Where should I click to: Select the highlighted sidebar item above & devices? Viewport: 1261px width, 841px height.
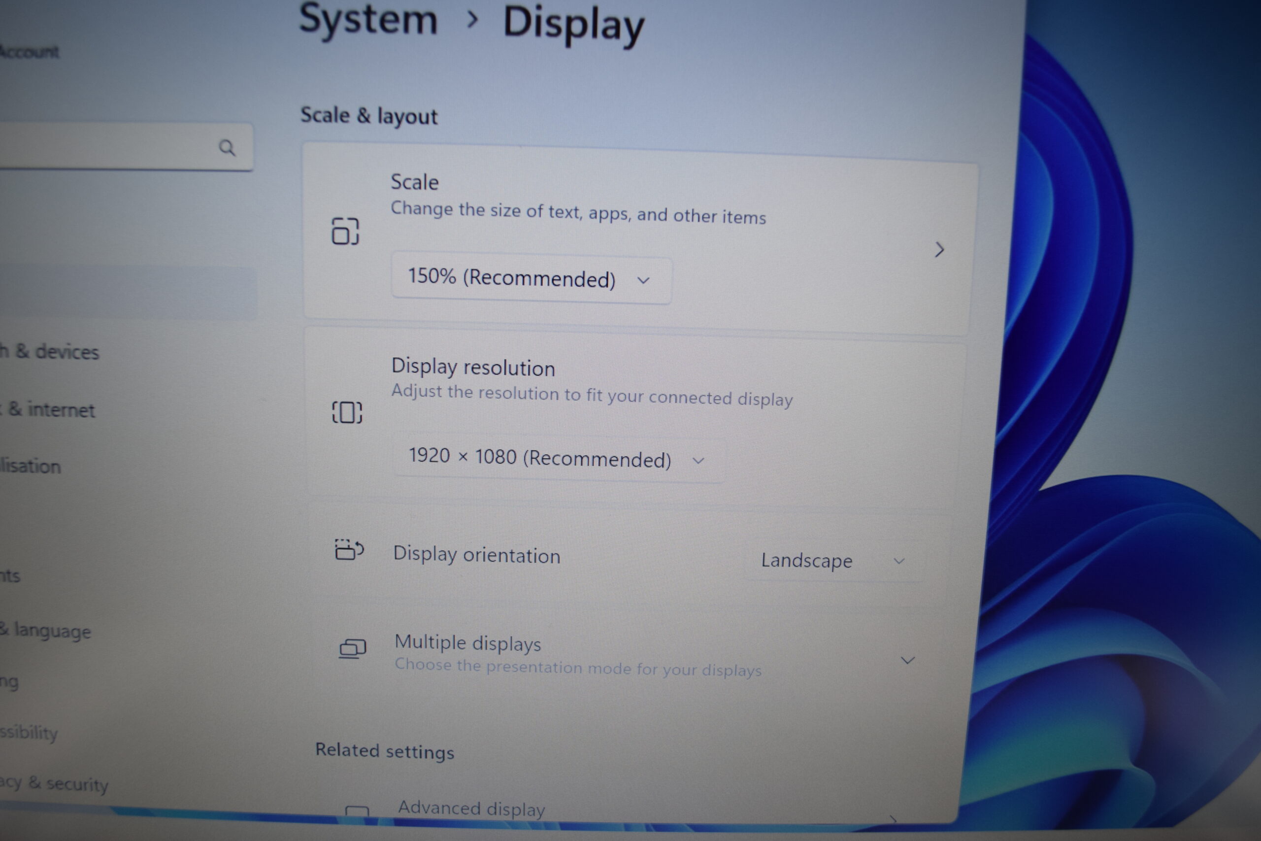pyautogui.click(x=129, y=293)
